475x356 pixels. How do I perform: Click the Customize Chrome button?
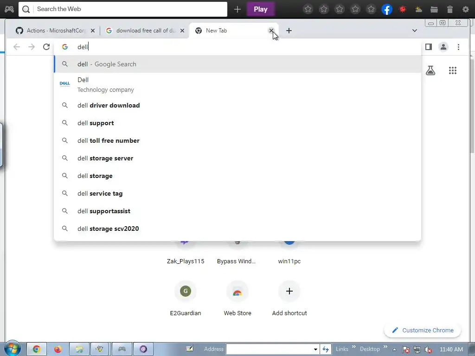(423, 330)
